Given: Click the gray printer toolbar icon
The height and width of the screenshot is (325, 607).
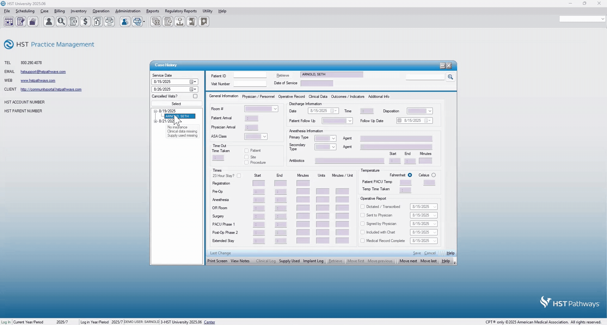Looking at the screenshot, I should (x=109, y=22).
